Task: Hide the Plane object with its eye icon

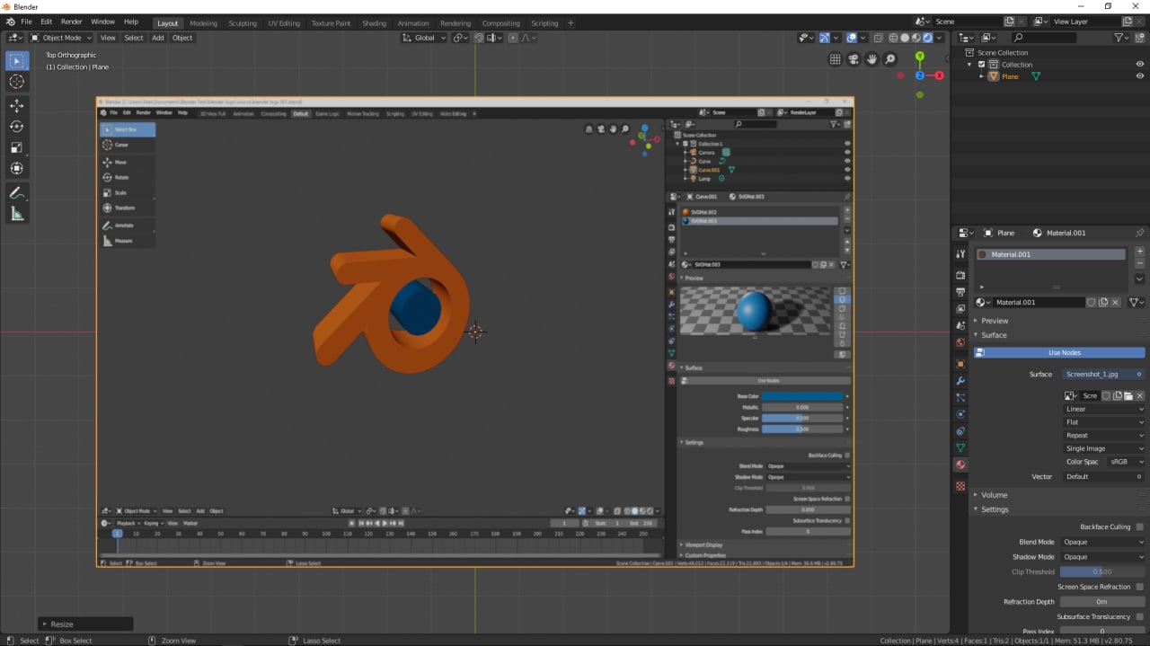Action: [x=1140, y=76]
